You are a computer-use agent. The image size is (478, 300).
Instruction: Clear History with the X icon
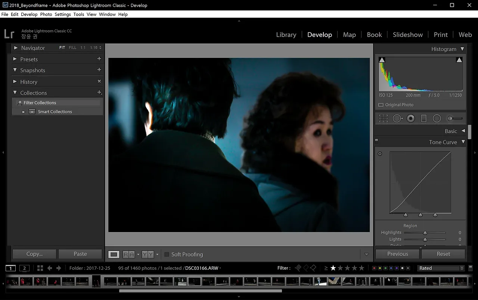[x=99, y=81]
